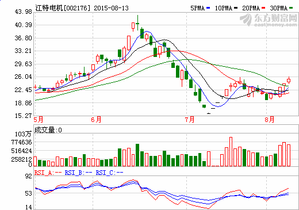Click the 29.63 price axis label
Viewport: 299px width, 210px height.
click(24, 64)
